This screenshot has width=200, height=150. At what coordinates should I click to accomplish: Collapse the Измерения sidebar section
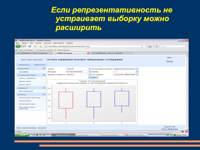[x=44, y=88]
